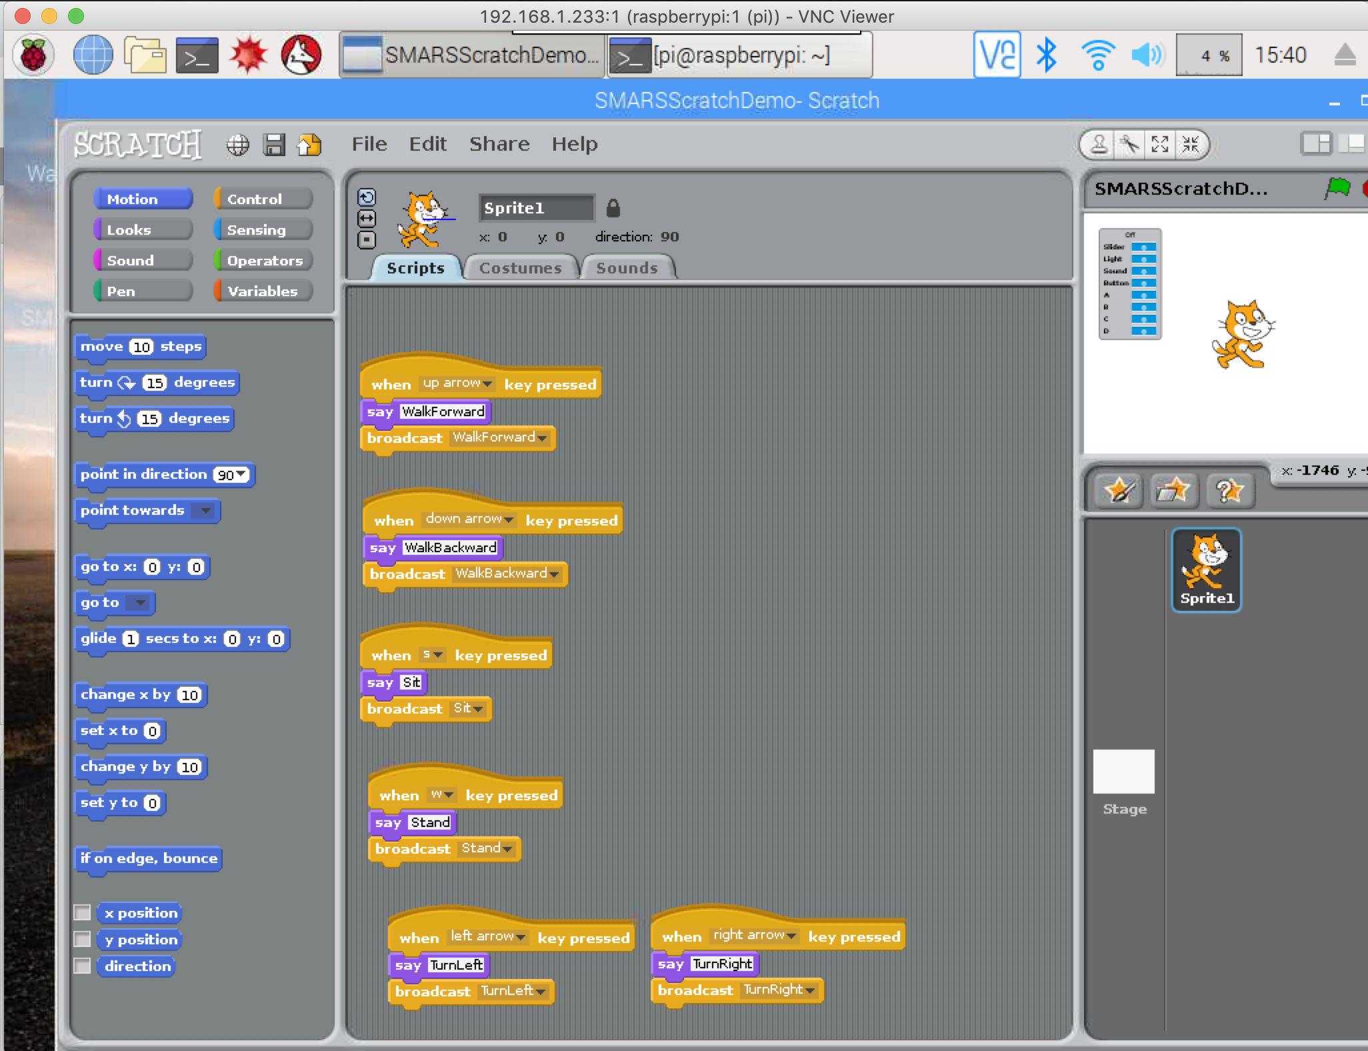Launch the Wolfram red wolf icon
The width and height of the screenshot is (1368, 1051).
301,55
